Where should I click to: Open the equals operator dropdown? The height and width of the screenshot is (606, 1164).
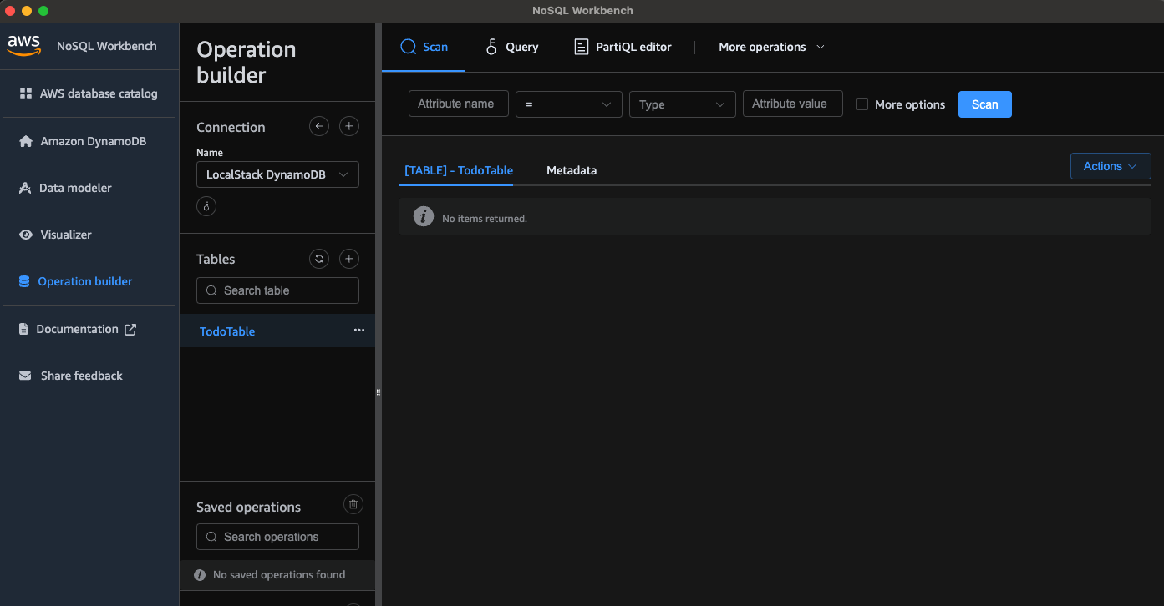pos(569,104)
